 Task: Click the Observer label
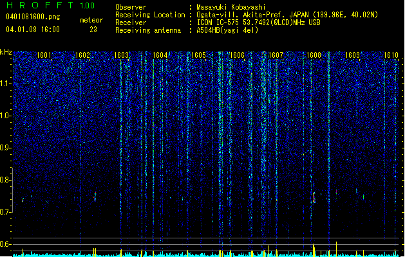[x=131, y=7]
